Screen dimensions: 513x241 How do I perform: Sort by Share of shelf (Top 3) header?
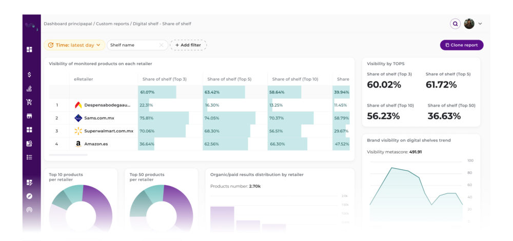165,79
